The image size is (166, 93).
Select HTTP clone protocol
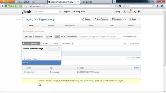pos(63,37)
